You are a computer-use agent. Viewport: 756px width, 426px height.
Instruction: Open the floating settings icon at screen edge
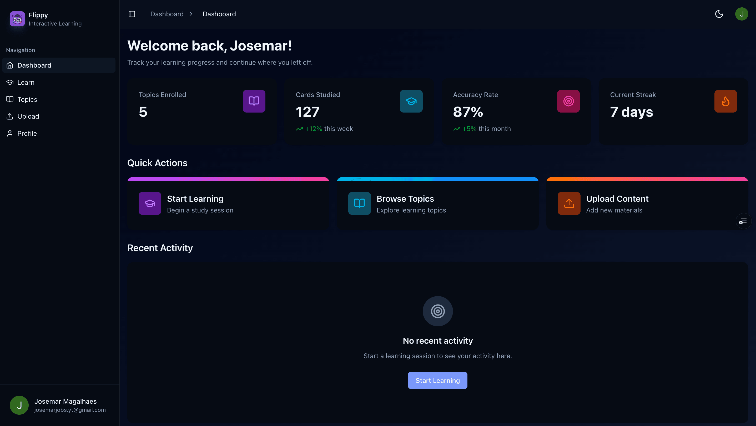(x=743, y=221)
